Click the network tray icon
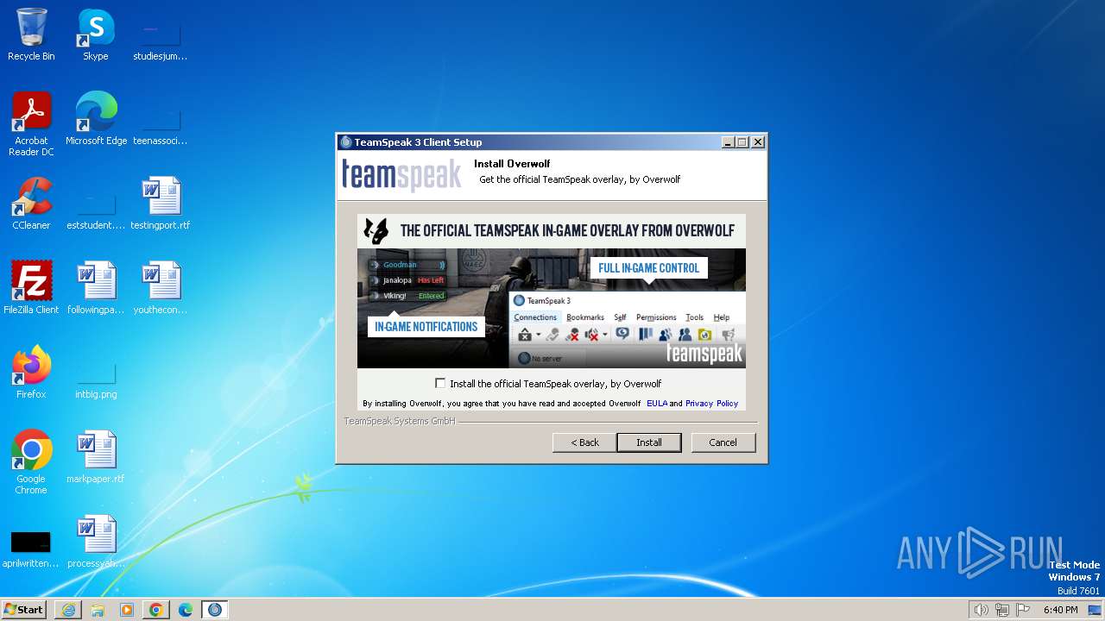This screenshot has height=621, width=1105. 1002,610
